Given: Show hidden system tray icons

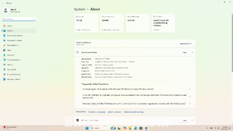Looking at the screenshot, I should (x=207, y=128).
